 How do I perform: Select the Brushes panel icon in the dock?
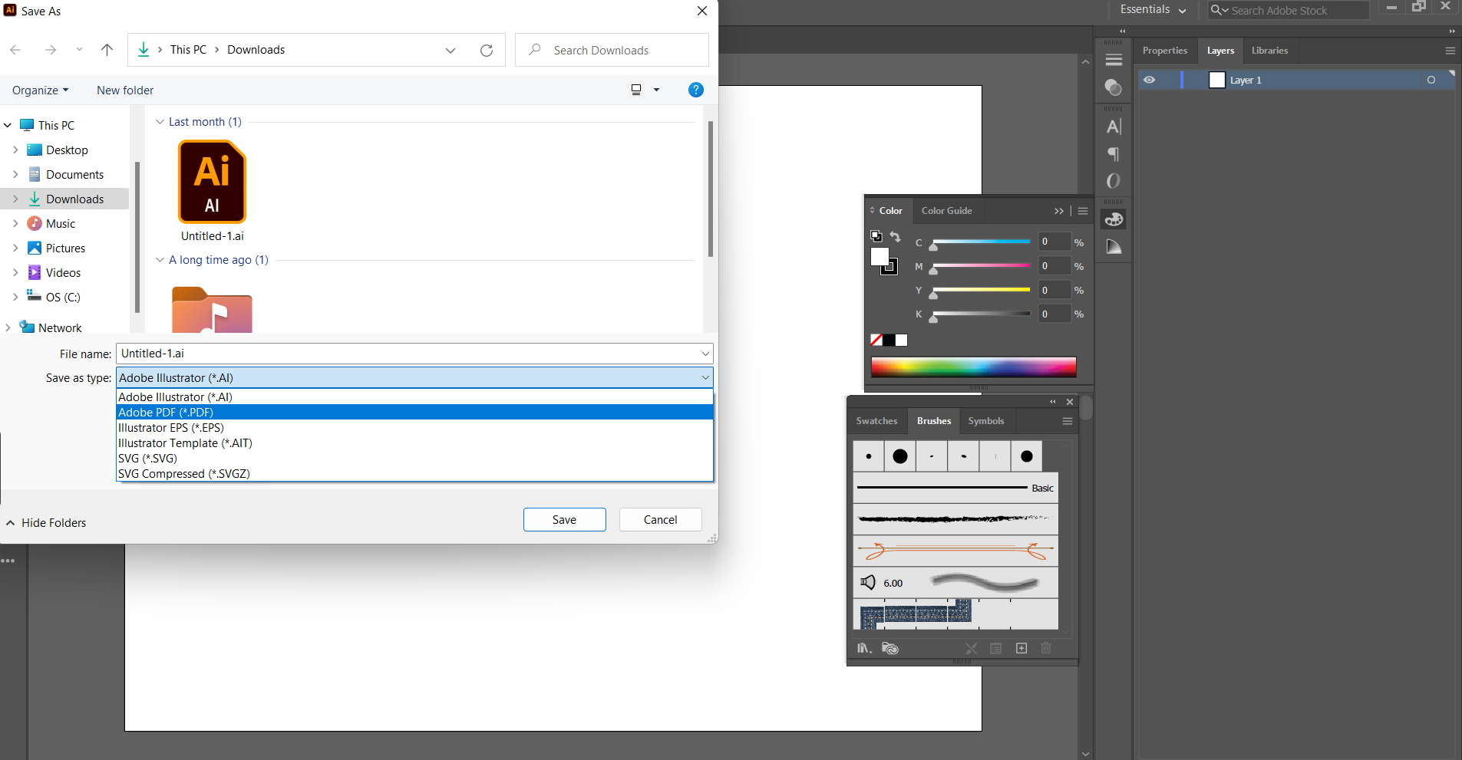1114,219
